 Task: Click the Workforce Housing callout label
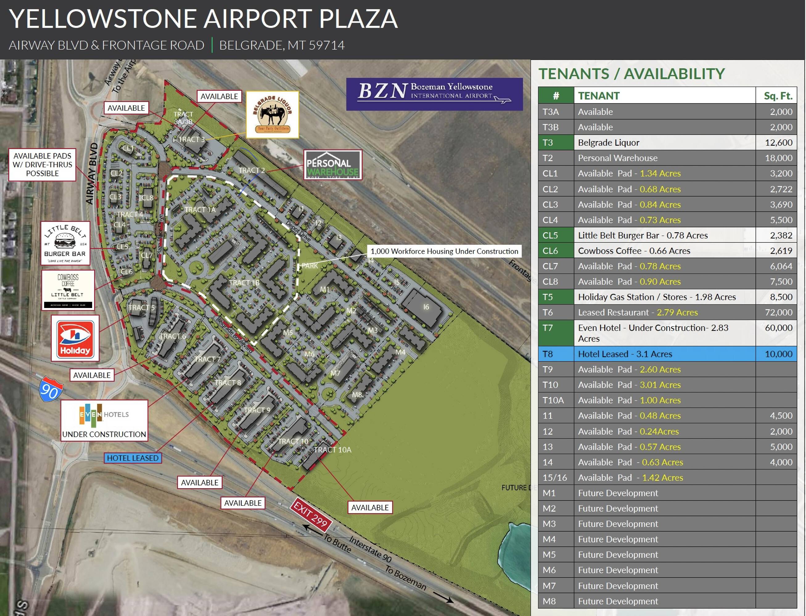coord(444,251)
